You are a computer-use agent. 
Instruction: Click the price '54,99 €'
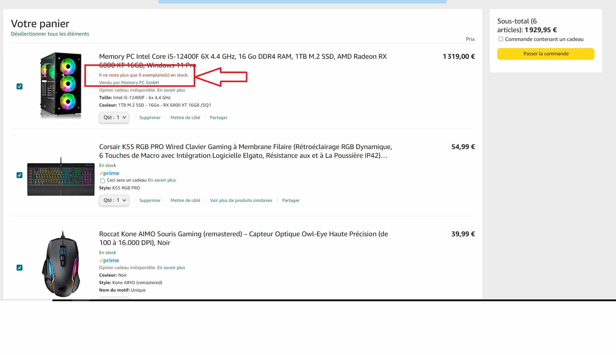point(463,147)
